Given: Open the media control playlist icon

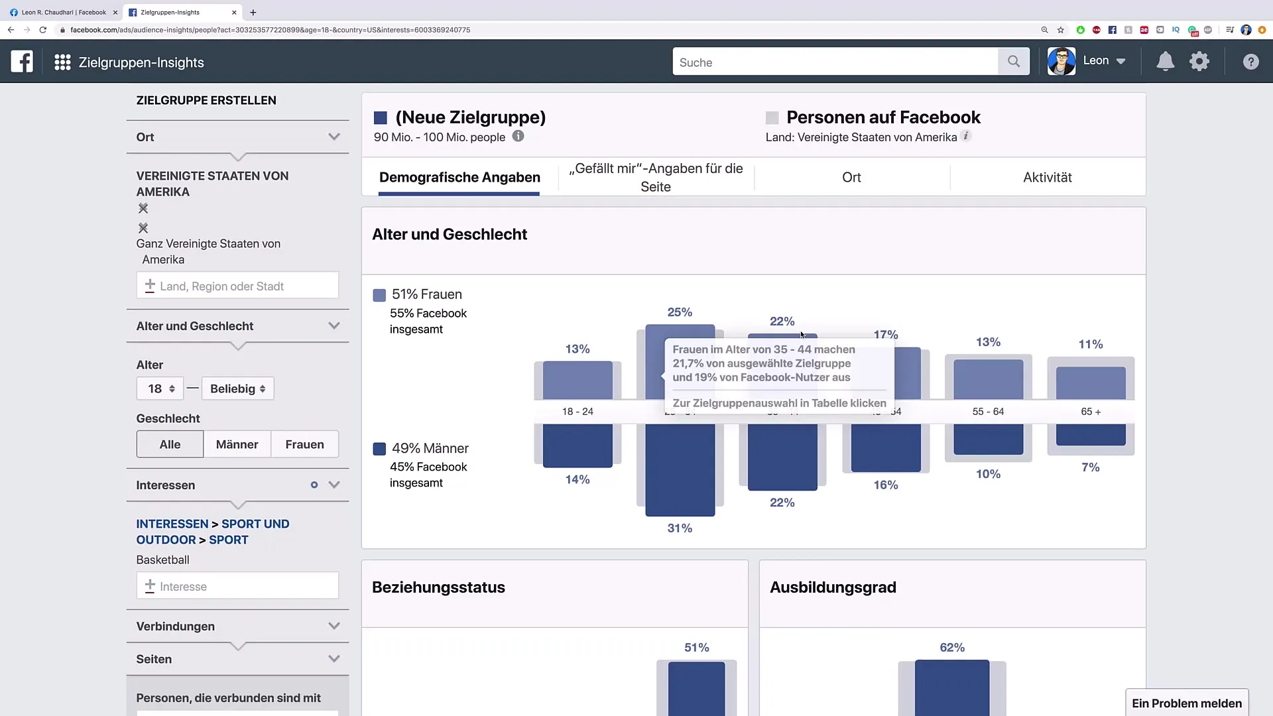Looking at the screenshot, I should (x=1230, y=30).
